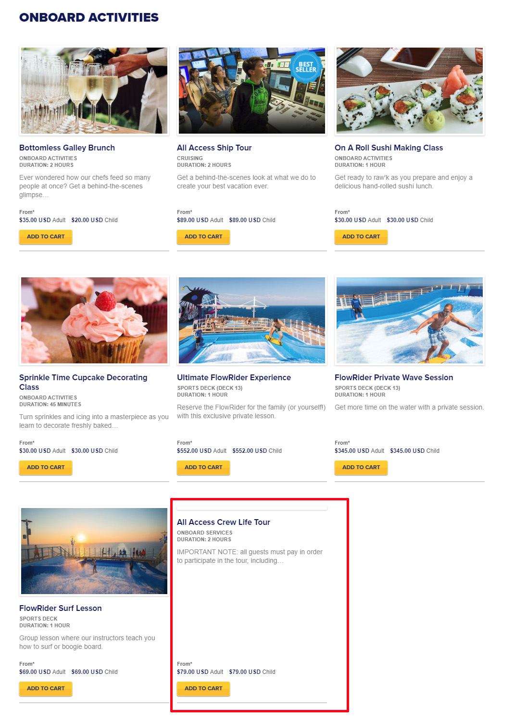Open the All Access Ship Tour title link
This screenshot has width=527, height=721.
214,148
